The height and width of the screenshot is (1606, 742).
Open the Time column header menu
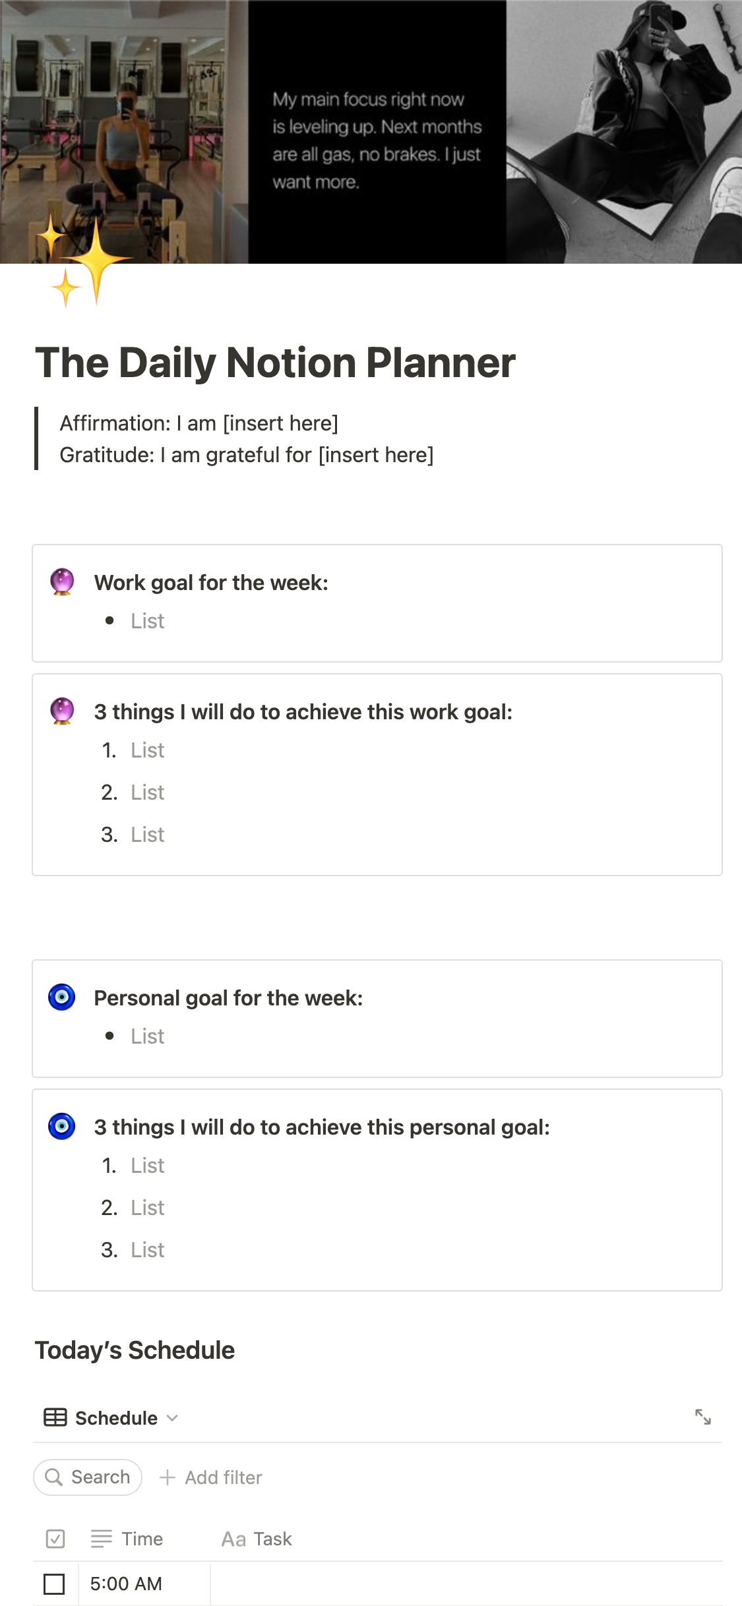(142, 1539)
